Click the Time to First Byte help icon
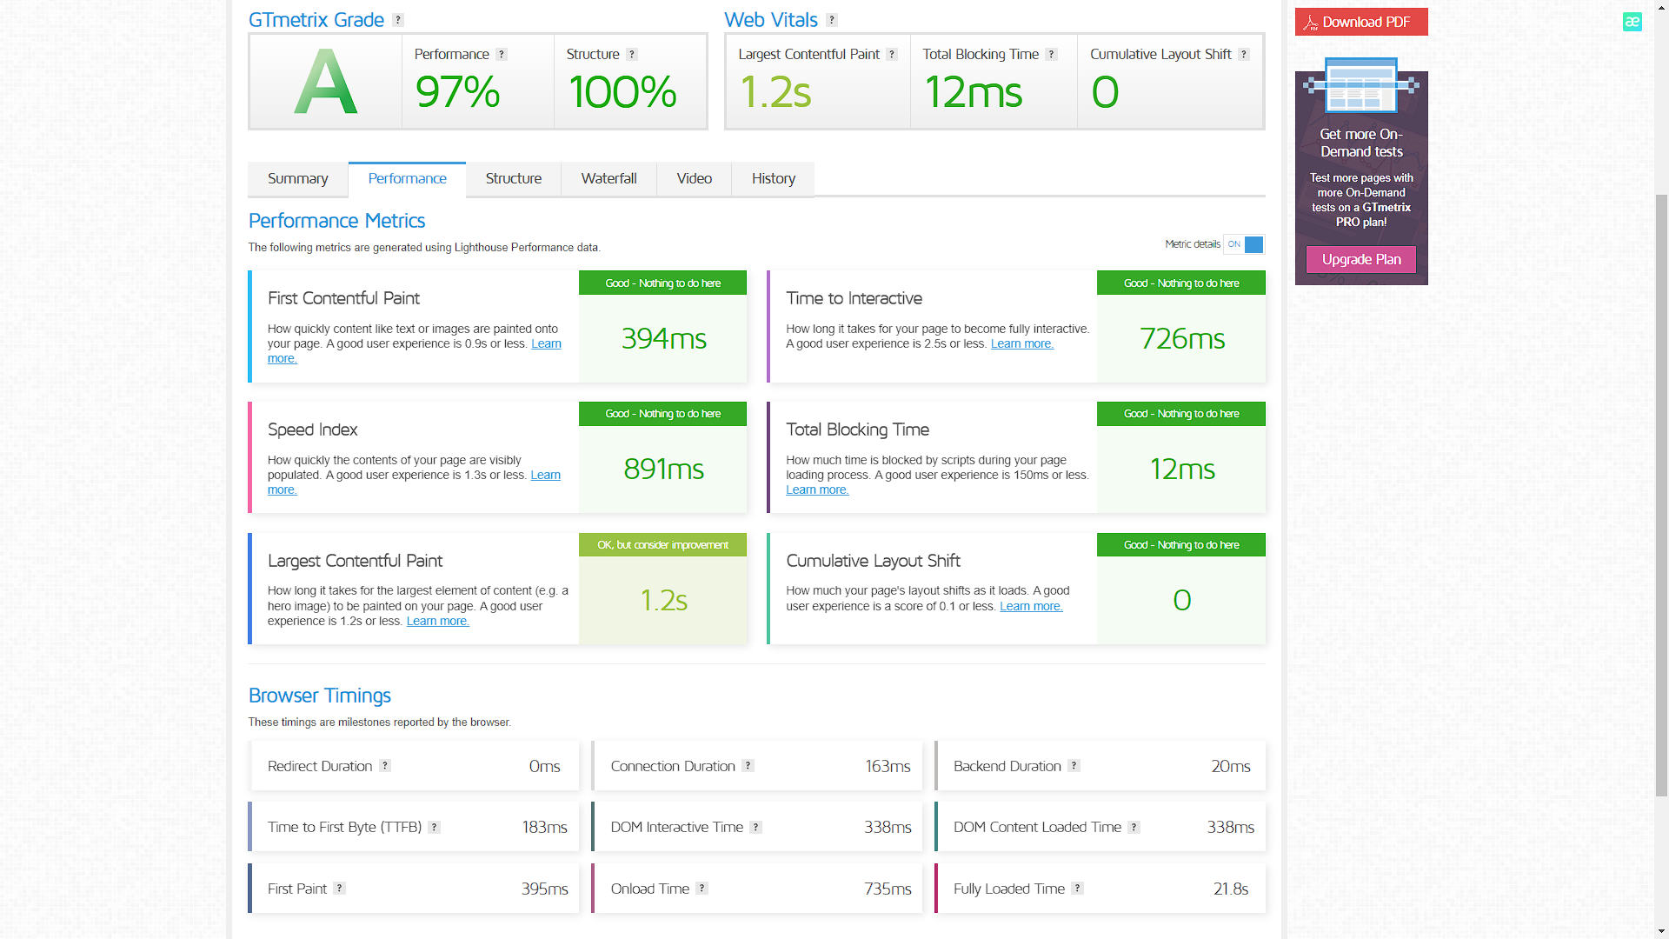 click(435, 827)
